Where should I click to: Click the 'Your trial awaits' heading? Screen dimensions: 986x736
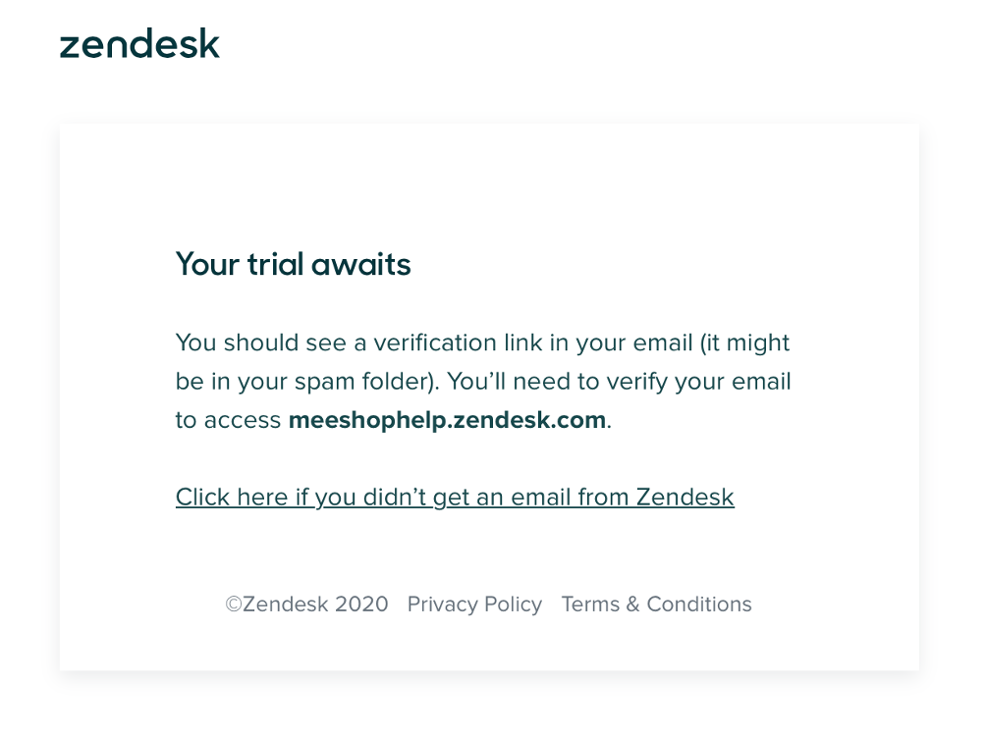click(x=293, y=264)
